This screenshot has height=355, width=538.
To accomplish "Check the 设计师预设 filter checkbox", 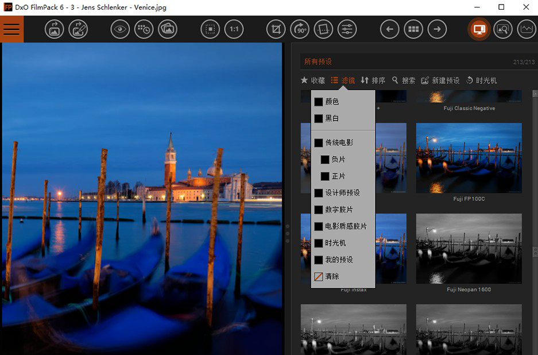I will (x=319, y=193).
